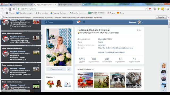Viewport: 170px width, 95px height.
Task: Open the profile statistics bar chart icon
Action: pyautogui.click(x=69, y=69)
